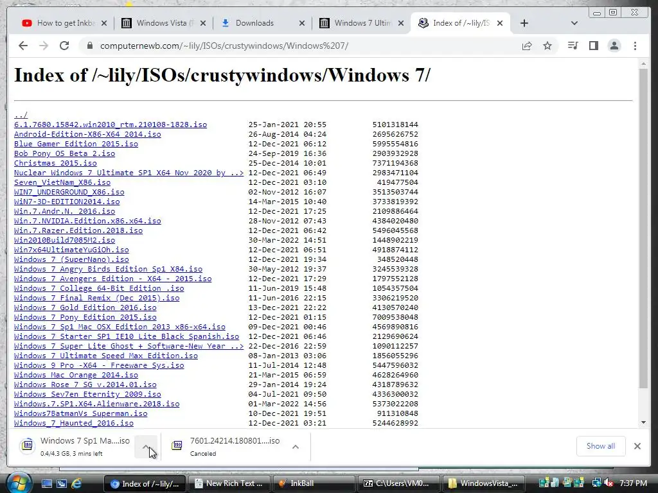Click the system clock 7:37 PM
Viewport: 658px width, 493px height.
[x=633, y=483]
